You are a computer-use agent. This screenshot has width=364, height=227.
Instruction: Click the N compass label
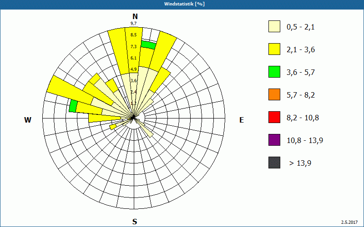click(x=135, y=16)
